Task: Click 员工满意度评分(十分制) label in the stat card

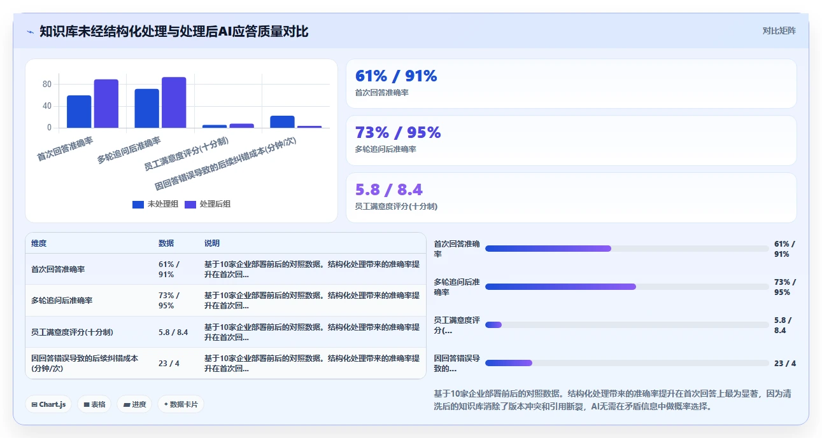Action: click(396, 207)
